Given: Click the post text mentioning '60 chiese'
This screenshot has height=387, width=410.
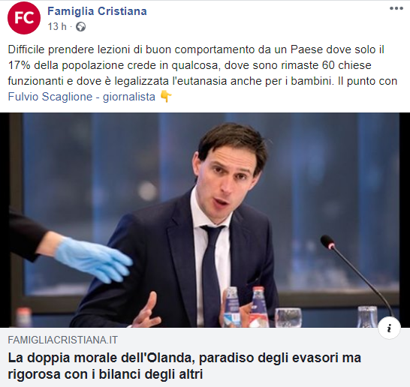Looking at the screenshot, I should coord(346,65).
